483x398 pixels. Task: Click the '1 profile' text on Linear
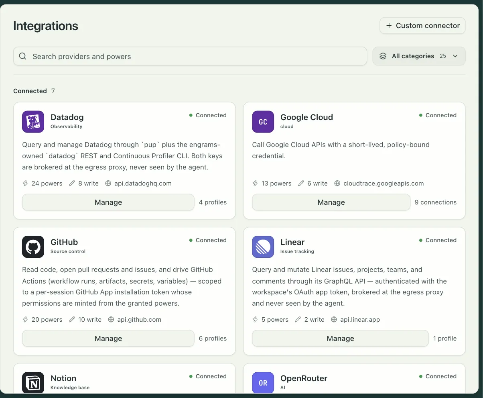pos(445,339)
